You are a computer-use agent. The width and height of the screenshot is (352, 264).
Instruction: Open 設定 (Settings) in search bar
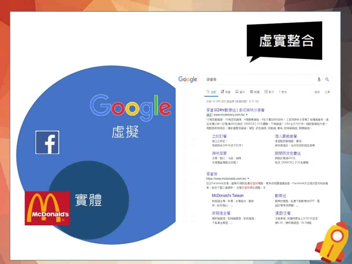pyautogui.click(x=317, y=92)
